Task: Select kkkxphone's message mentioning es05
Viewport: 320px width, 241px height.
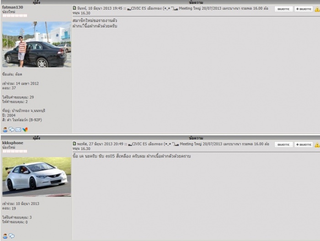Action: tap(132, 156)
